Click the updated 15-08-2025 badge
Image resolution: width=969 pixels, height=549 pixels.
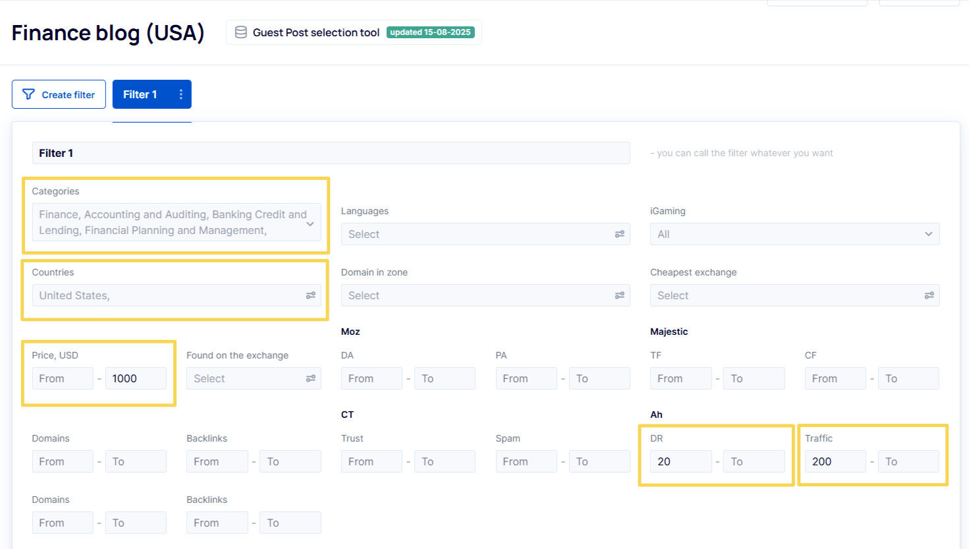click(430, 32)
